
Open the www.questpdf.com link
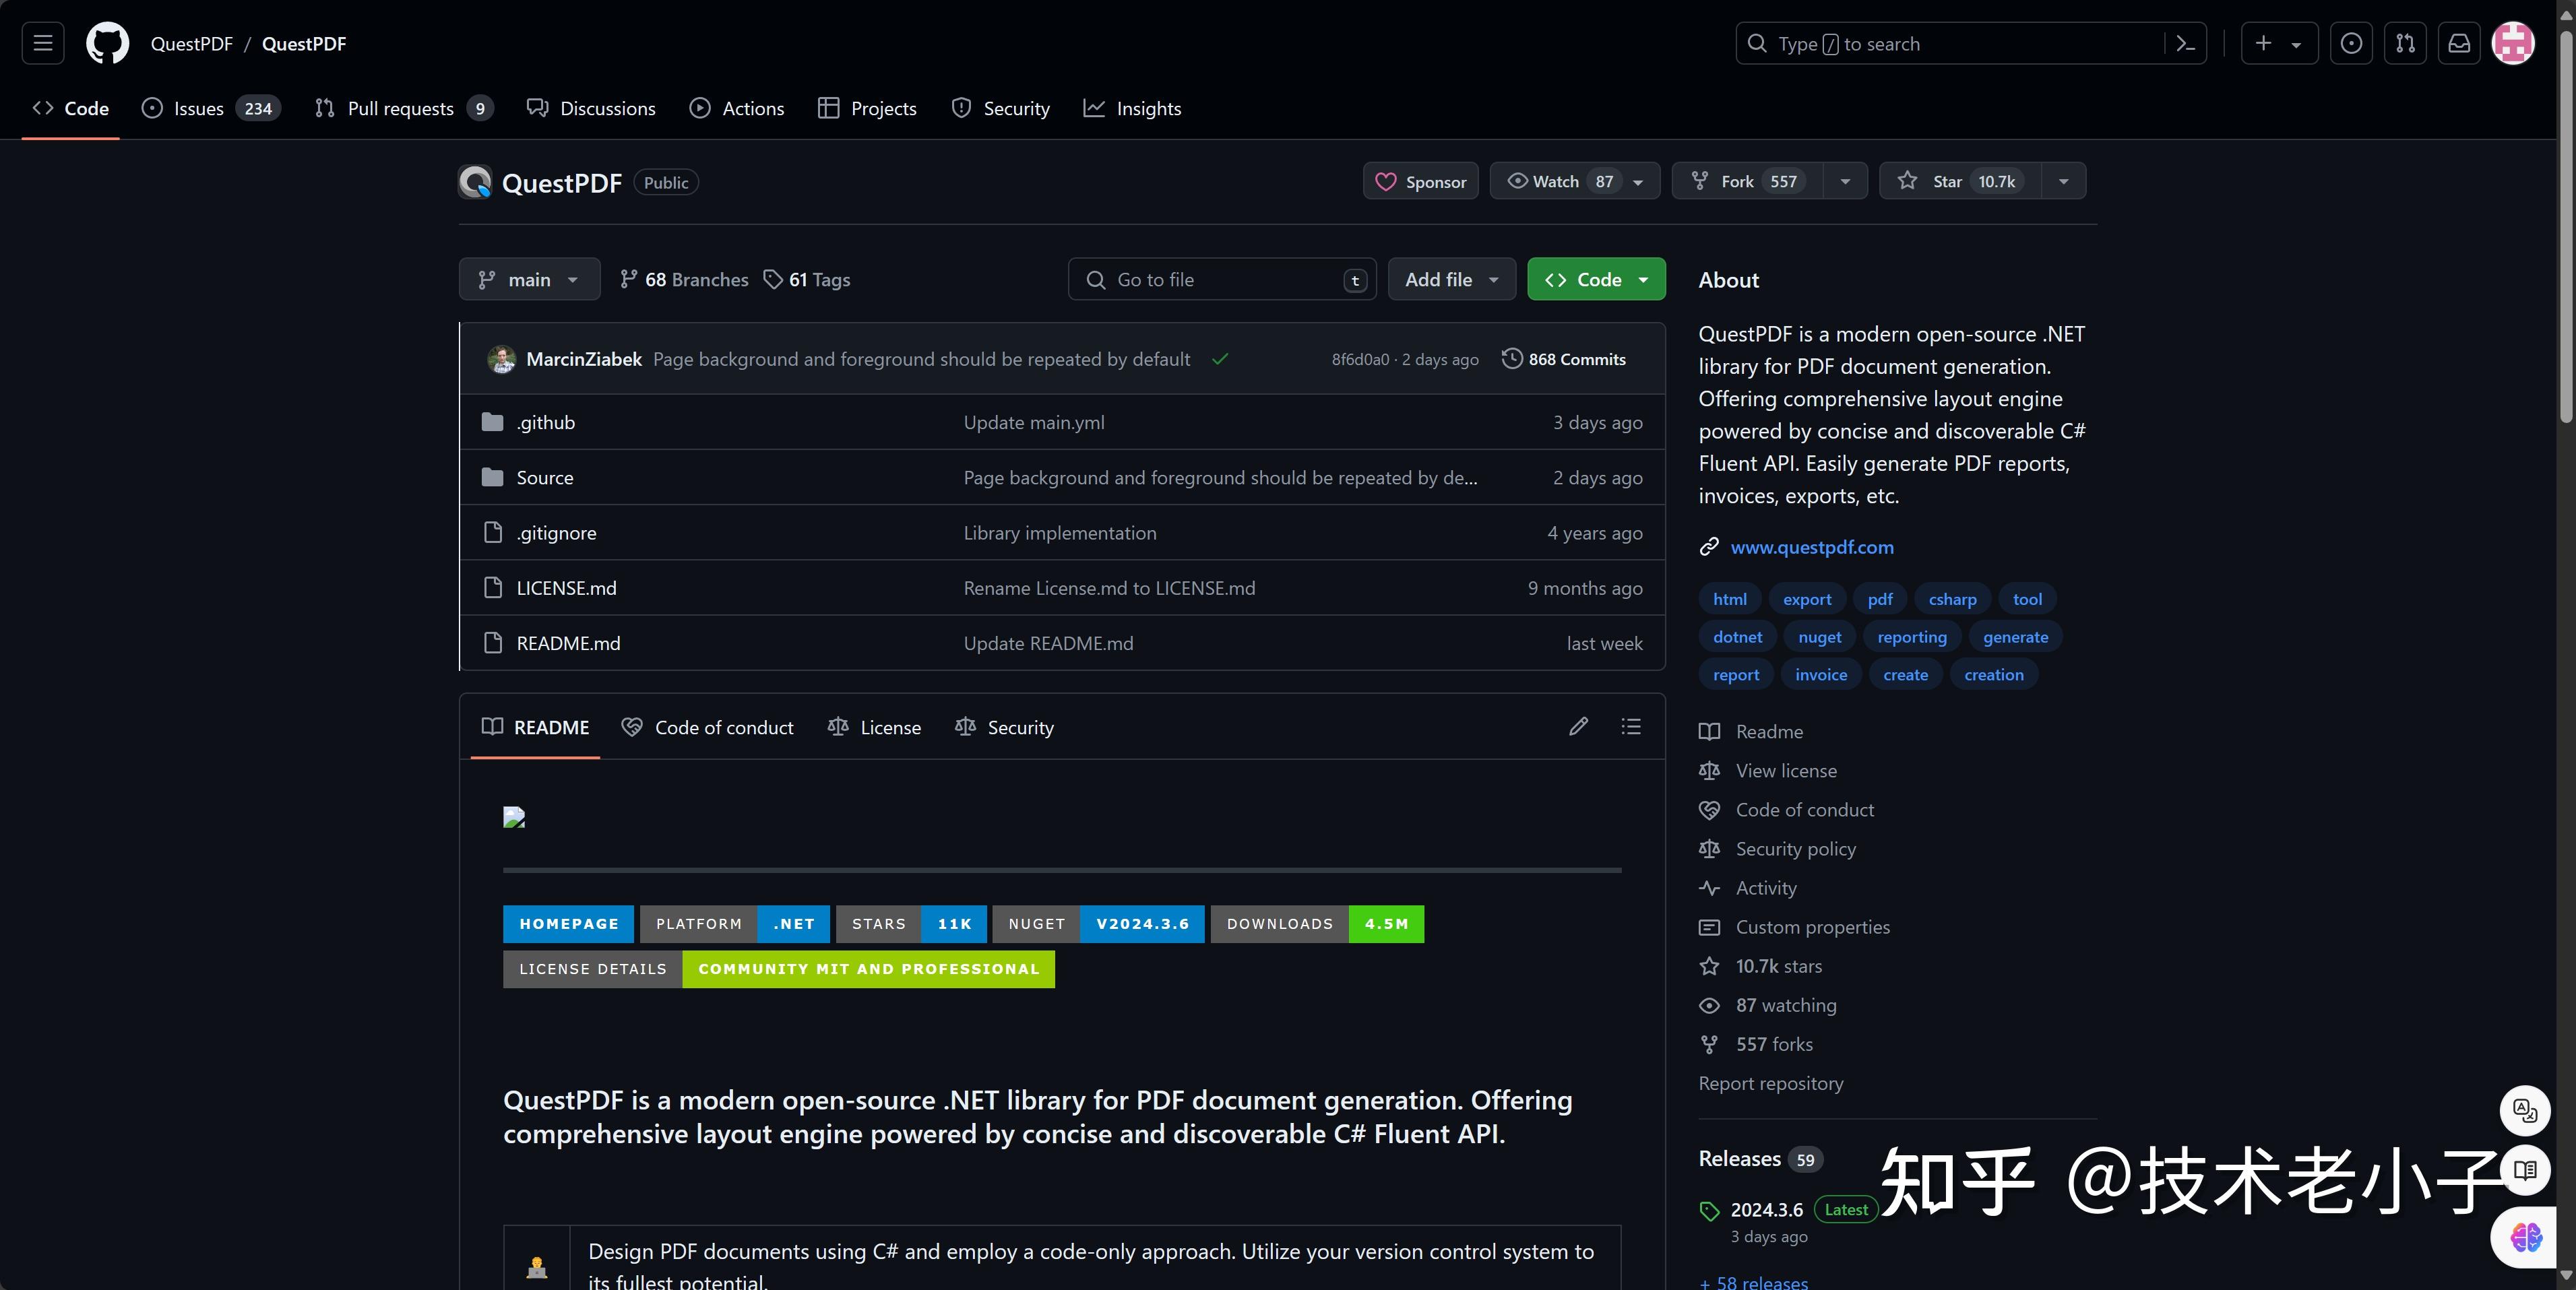tap(1811, 547)
